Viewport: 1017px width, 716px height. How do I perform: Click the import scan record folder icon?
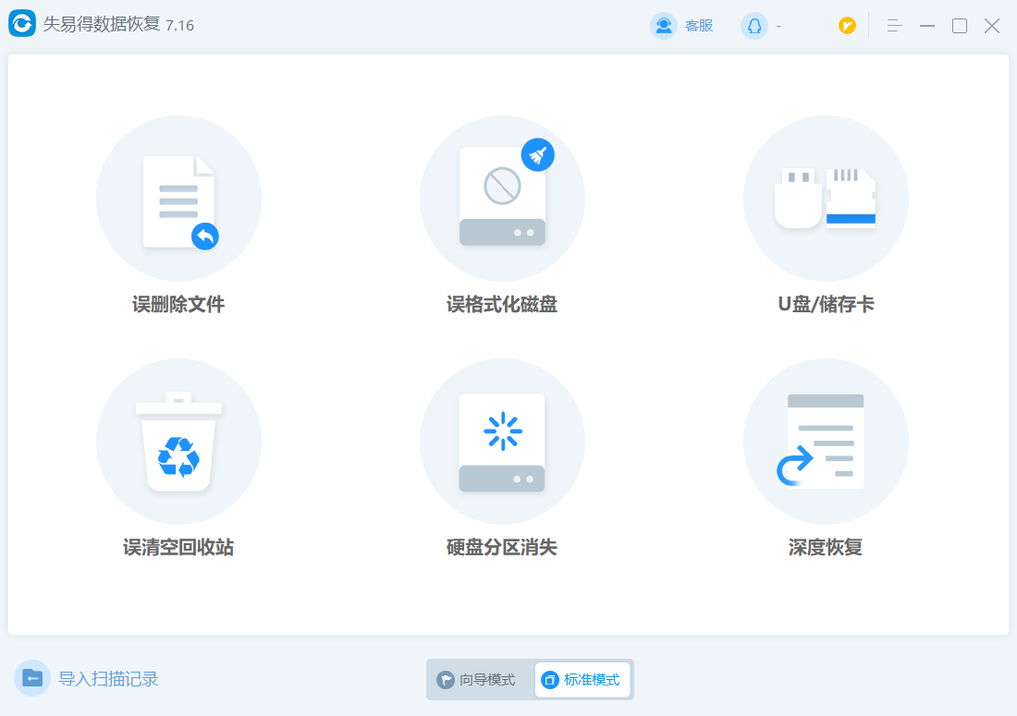[x=32, y=678]
